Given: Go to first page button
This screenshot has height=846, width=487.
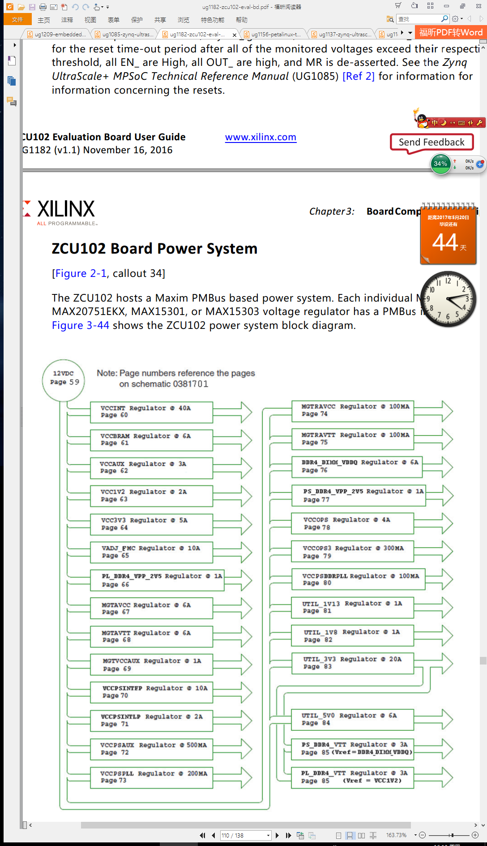Looking at the screenshot, I should (x=202, y=835).
